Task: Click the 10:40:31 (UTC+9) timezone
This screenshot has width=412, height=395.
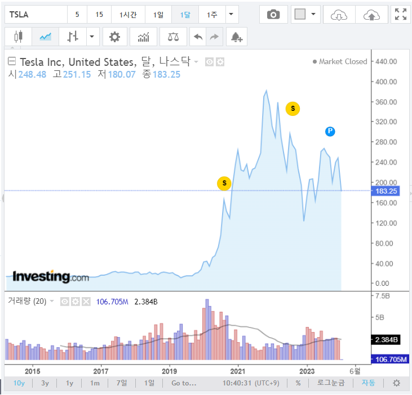Action: tap(251, 383)
